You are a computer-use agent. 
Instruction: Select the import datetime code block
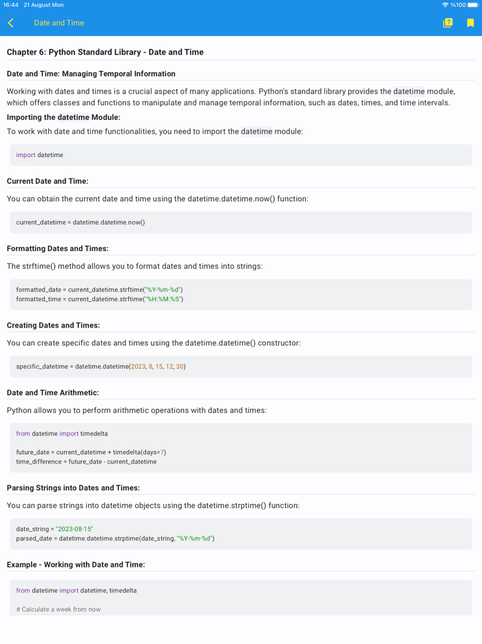pyautogui.click(x=241, y=155)
